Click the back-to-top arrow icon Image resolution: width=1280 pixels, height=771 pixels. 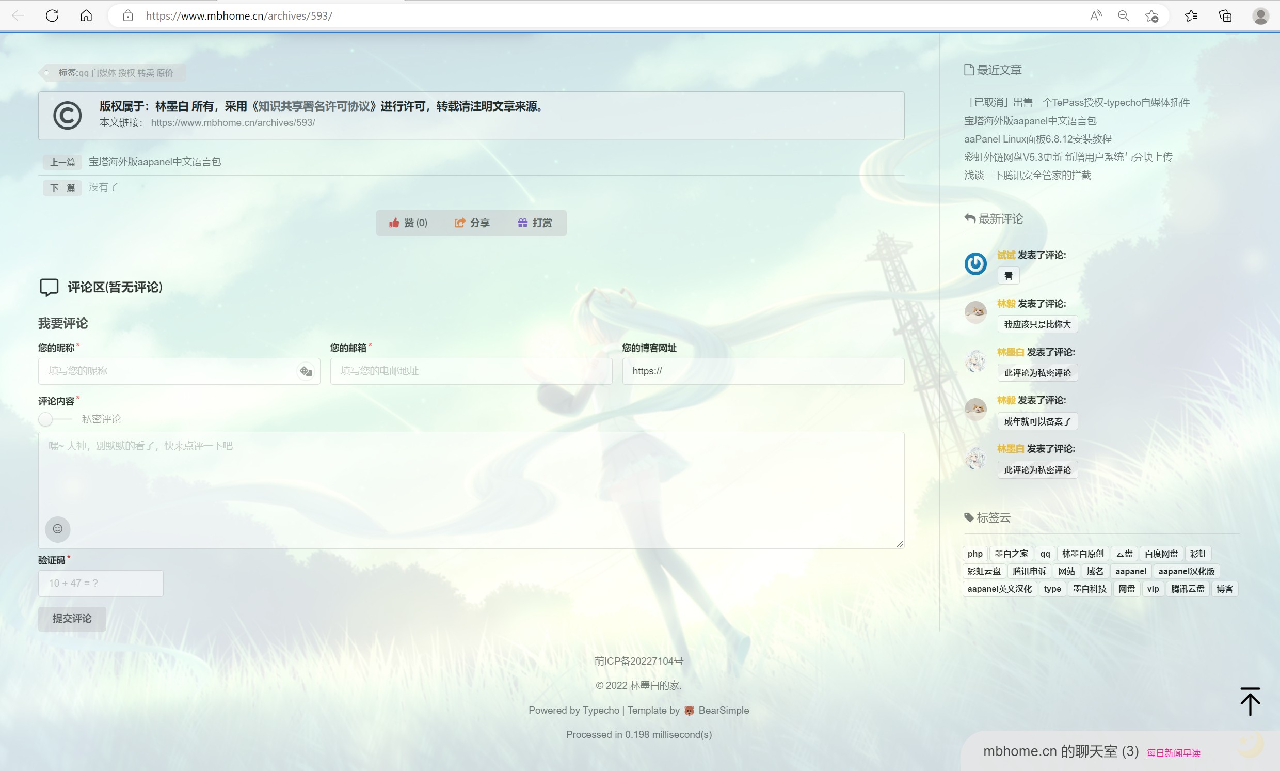[1250, 702]
